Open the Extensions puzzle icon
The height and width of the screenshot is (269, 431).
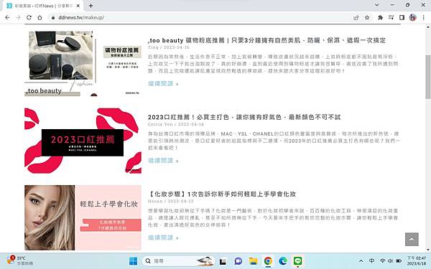tap(381, 17)
